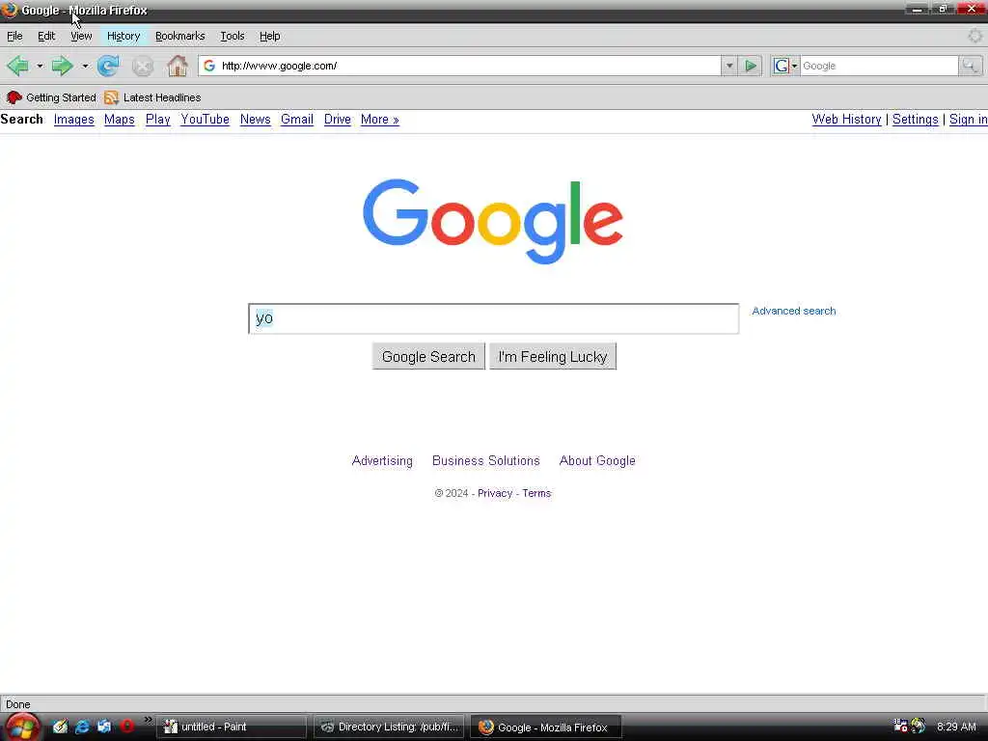Open the Images link
The image size is (988, 741).
[73, 119]
